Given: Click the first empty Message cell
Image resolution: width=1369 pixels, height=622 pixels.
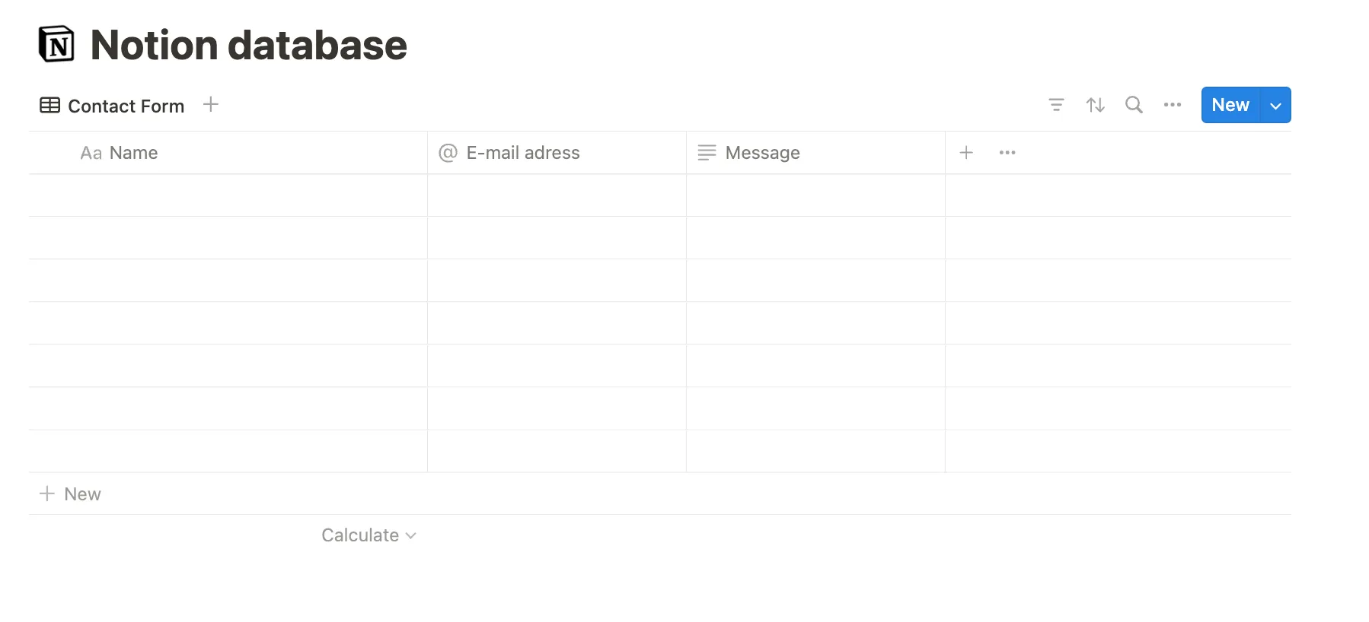Looking at the screenshot, I should 815,195.
